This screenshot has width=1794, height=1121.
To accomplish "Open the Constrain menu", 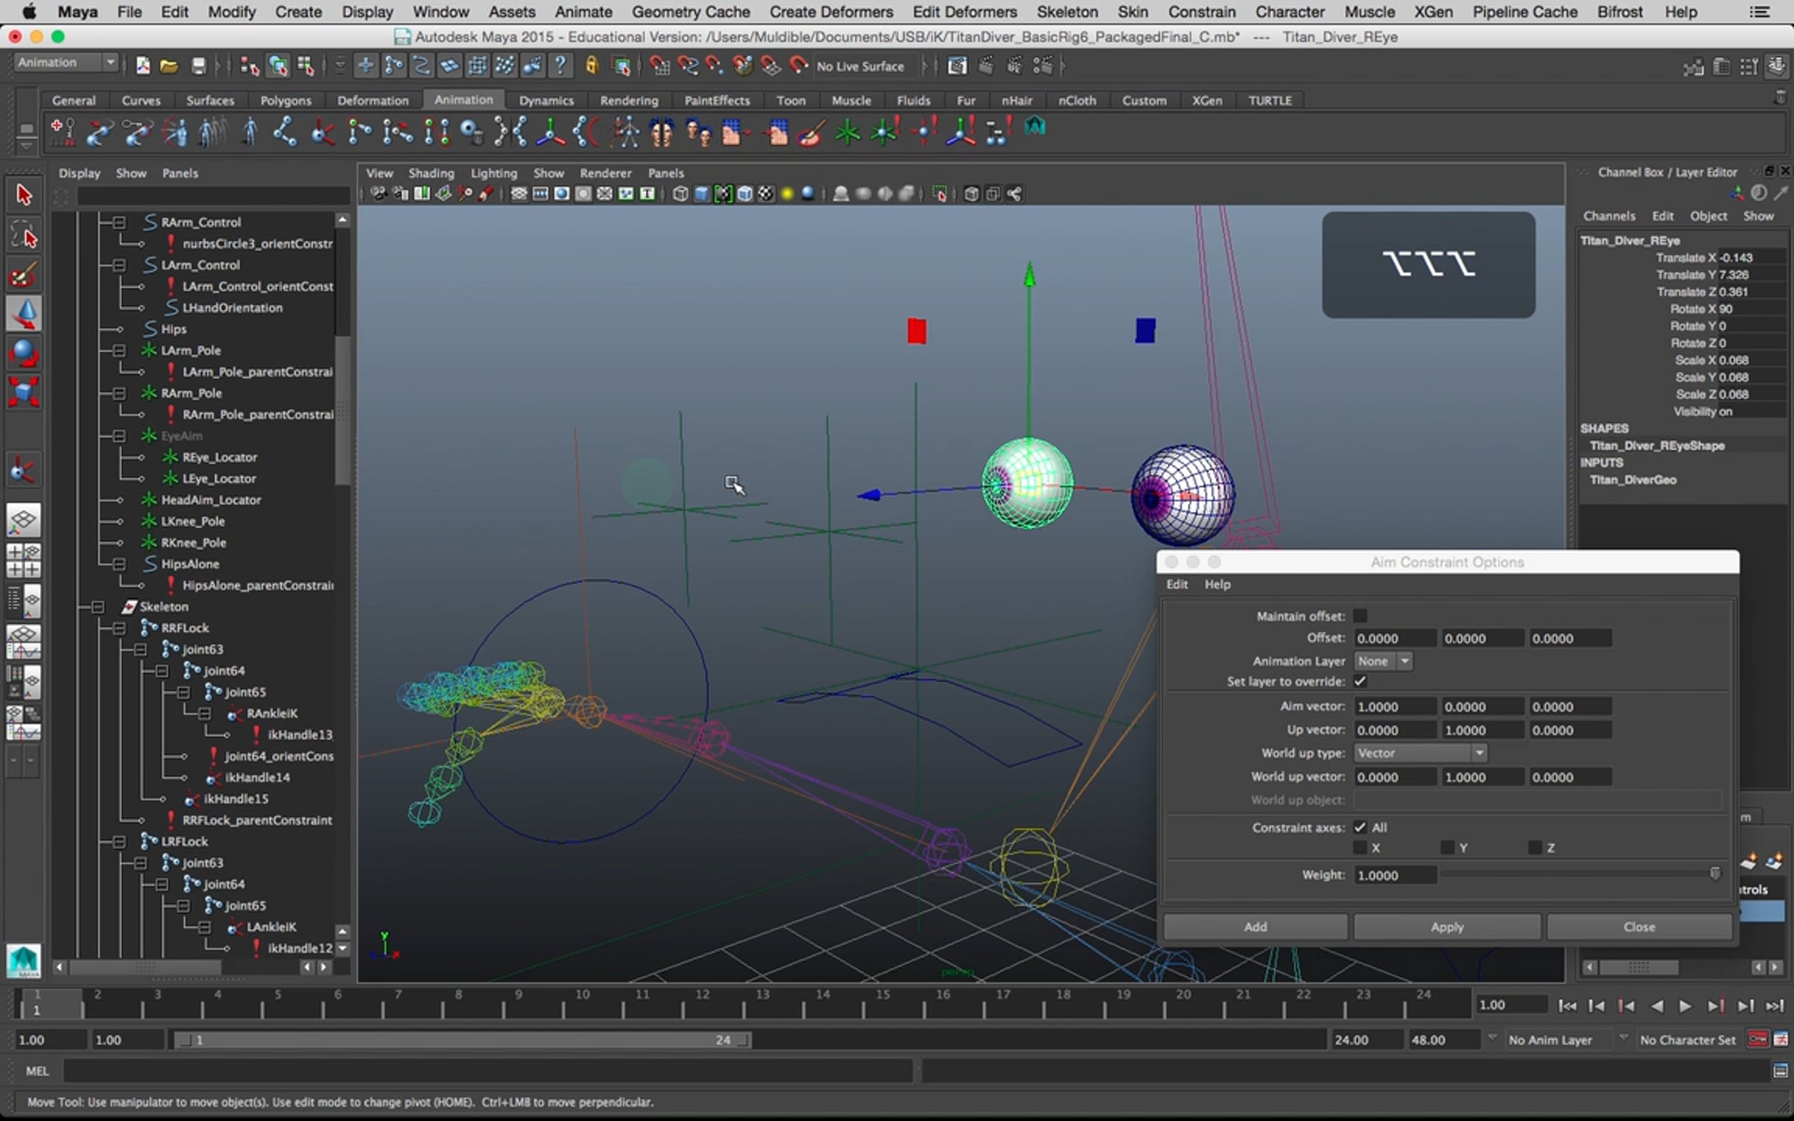I will 1201,12.
